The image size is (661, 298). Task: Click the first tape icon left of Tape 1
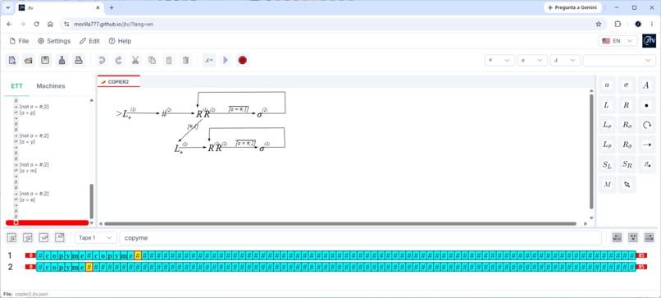[x=11, y=237]
